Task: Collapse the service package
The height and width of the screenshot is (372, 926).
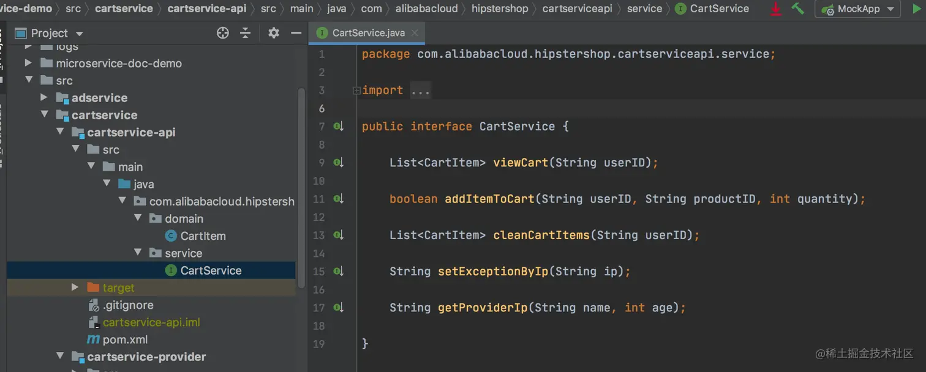Action: coord(138,253)
